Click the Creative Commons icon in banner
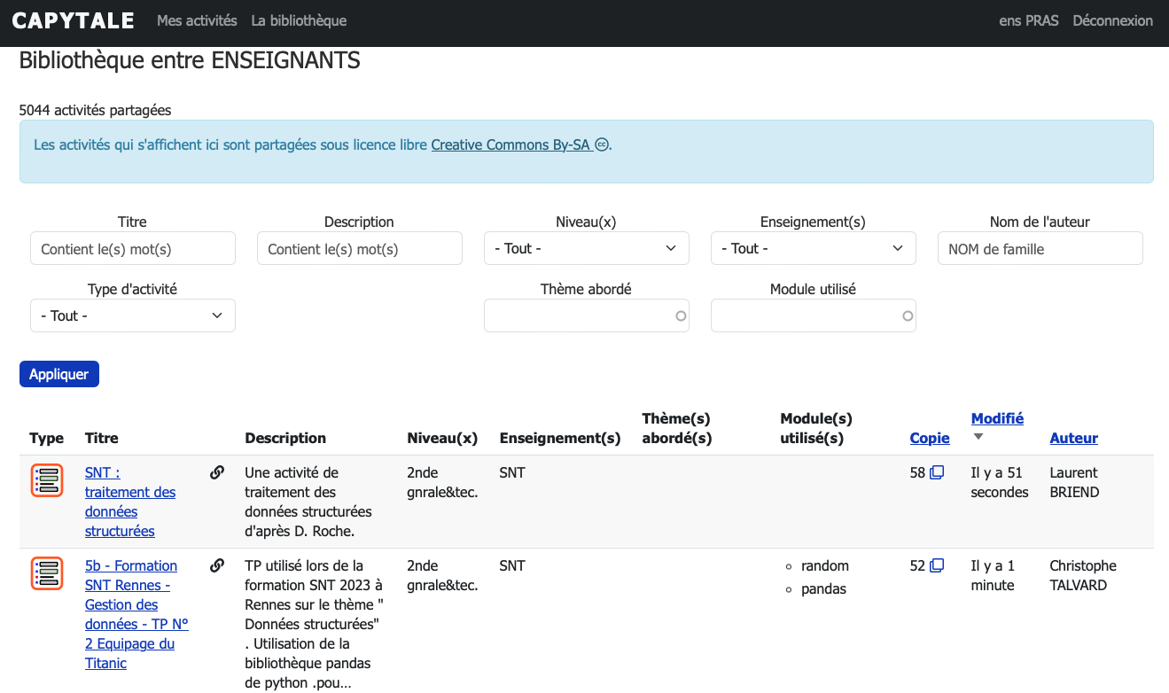 [602, 145]
